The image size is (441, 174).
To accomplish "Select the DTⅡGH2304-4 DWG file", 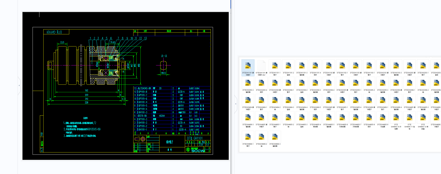I will (329, 85).
